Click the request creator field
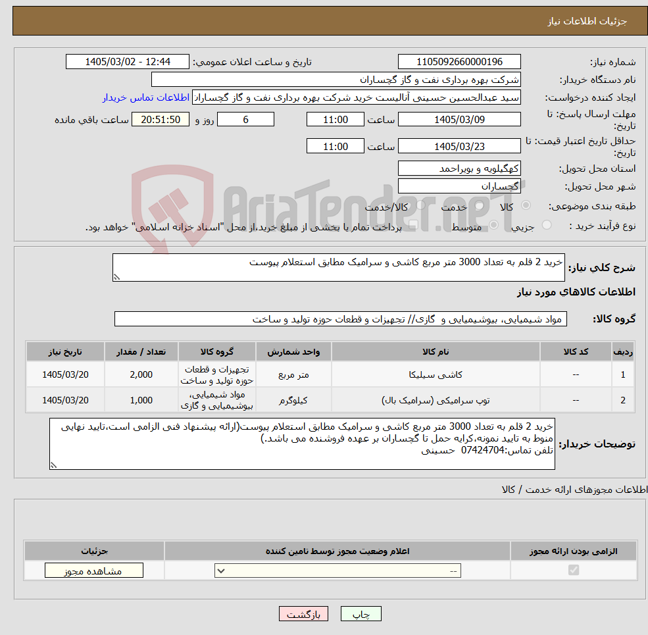The image size is (648, 635). (x=356, y=97)
